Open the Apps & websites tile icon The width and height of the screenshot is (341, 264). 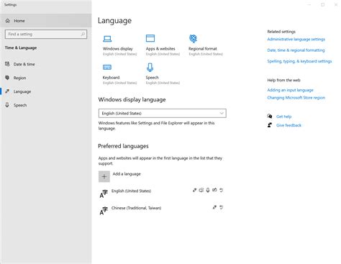[x=150, y=38]
